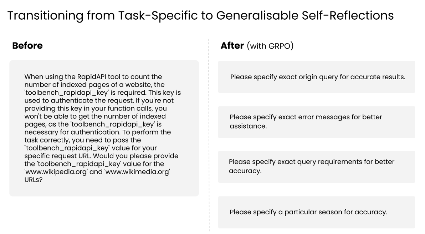
Task: Click the dashed vertical divider line
Action: tap(209, 136)
